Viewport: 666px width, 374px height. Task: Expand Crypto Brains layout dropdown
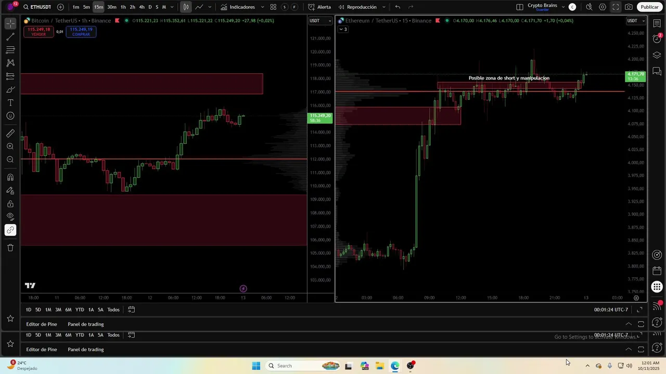(563, 7)
